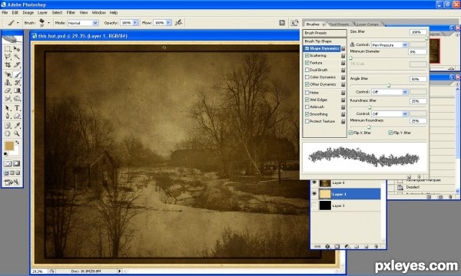Select the Move tool
This screenshot has height=276, width=461.
click(x=17, y=49)
